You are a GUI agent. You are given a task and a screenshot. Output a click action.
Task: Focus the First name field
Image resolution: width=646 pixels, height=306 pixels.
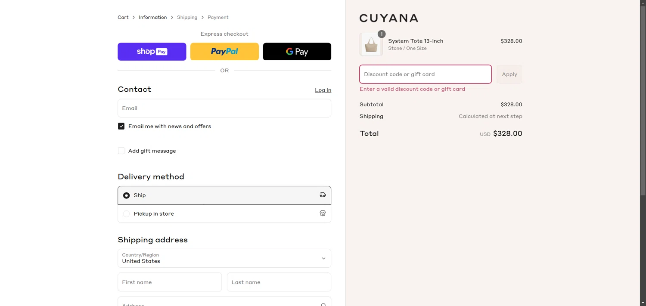[x=170, y=282]
